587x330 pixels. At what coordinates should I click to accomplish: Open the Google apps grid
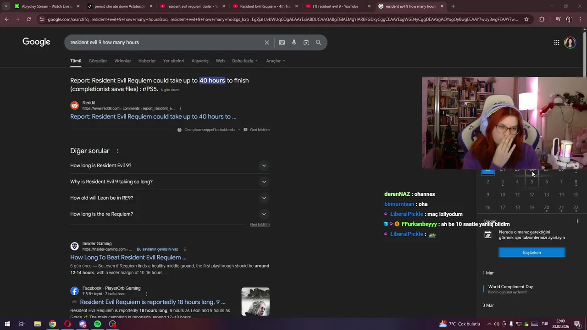coord(556,42)
